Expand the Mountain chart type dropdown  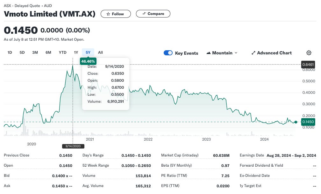(222, 53)
